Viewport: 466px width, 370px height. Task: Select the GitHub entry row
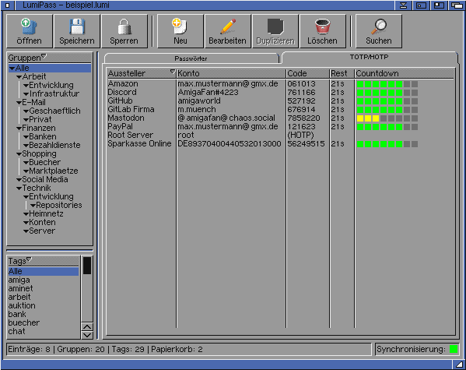[281, 101]
